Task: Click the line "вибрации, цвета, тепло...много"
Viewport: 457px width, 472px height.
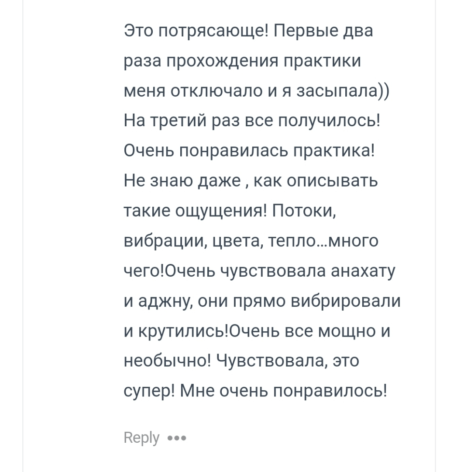Action: pyautogui.click(x=251, y=241)
